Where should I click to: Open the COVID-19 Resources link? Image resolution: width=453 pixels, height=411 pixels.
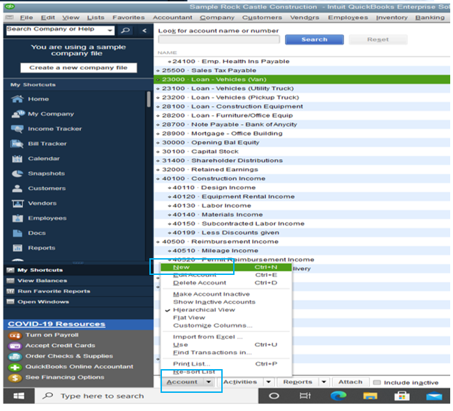coord(57,324)
